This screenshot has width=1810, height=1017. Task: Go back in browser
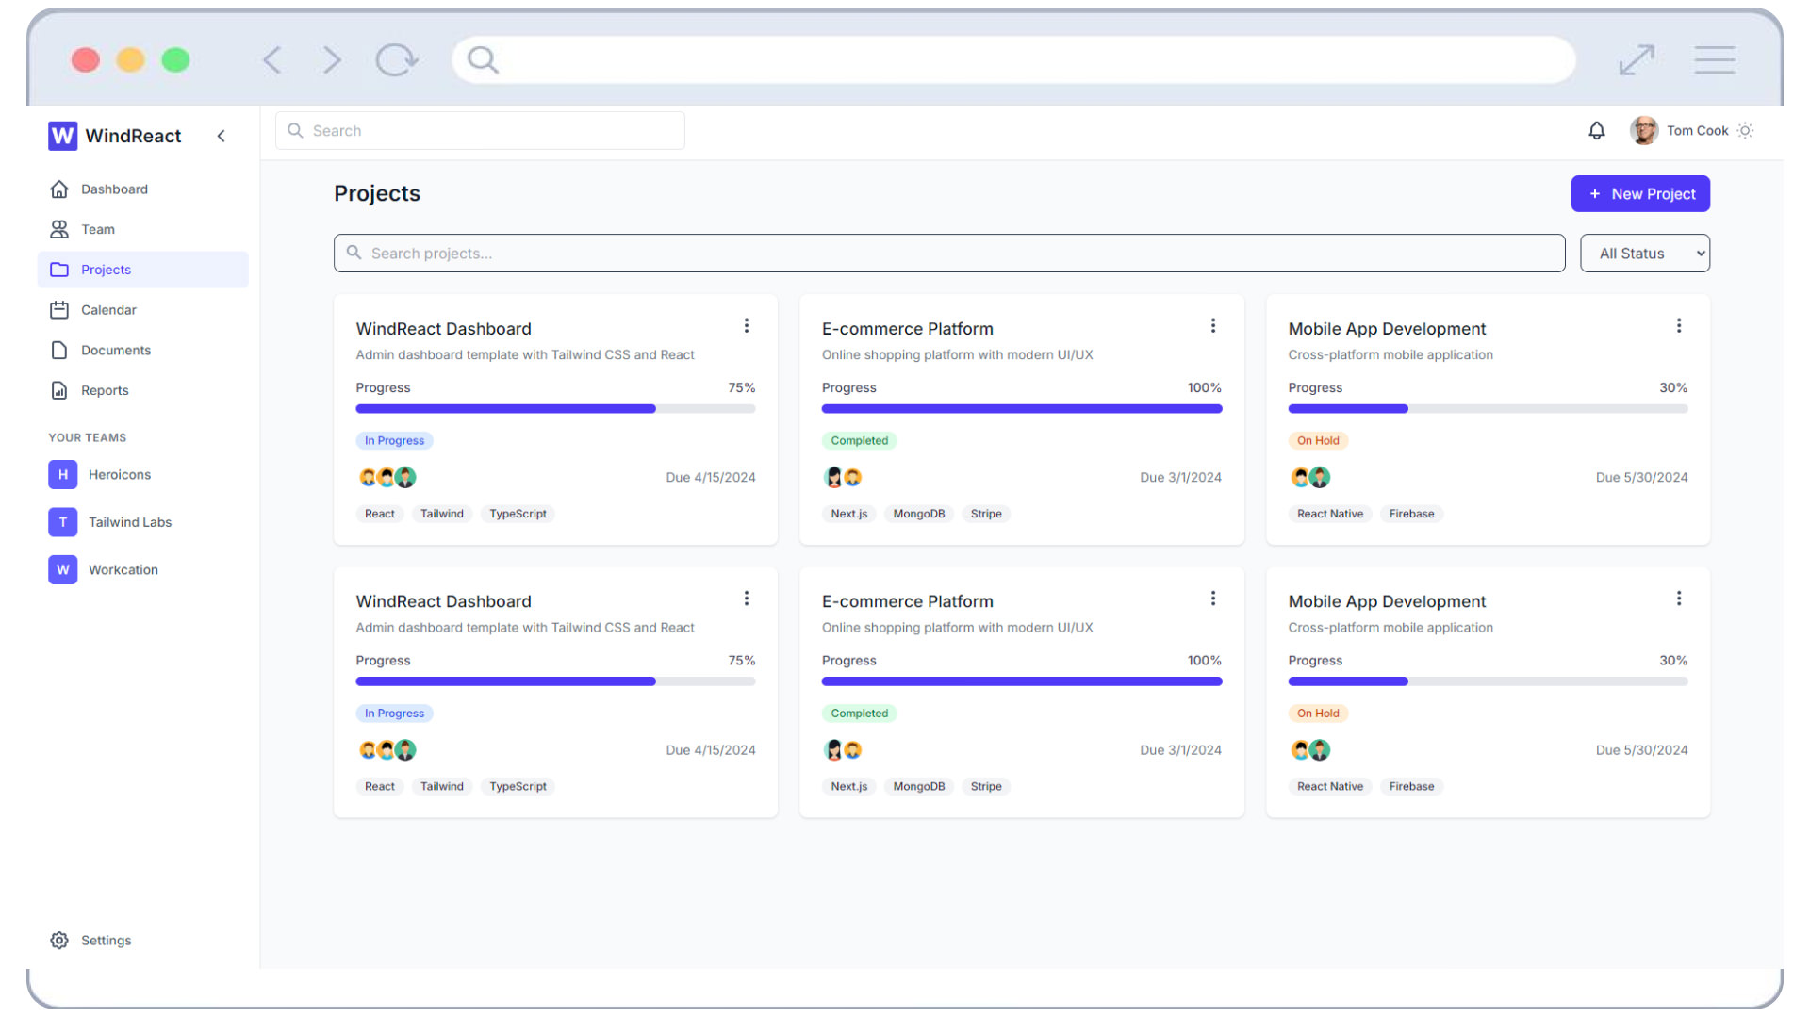coord(272,60)
